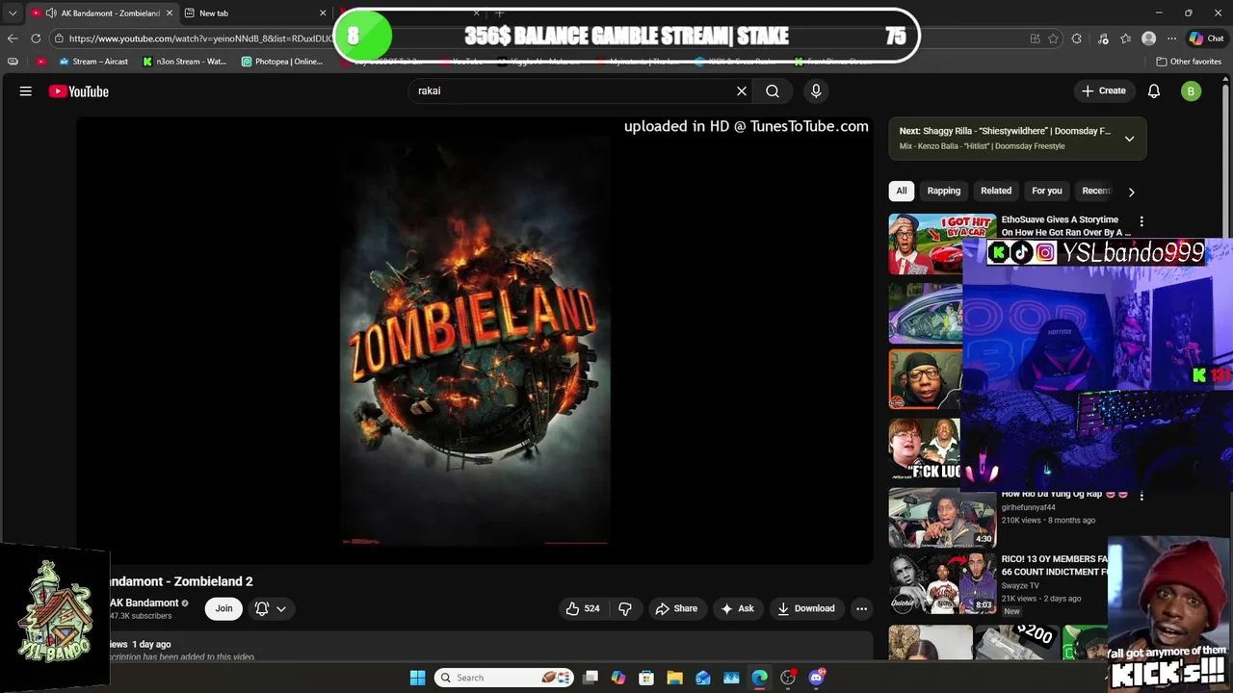Download the Zombieland 2 video
The height and width of the screenshot is (693, 1233).
[x=806, y=608]
